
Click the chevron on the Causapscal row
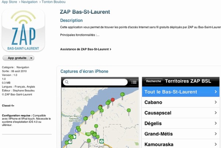pyautogui.click(x=215, y=113)
